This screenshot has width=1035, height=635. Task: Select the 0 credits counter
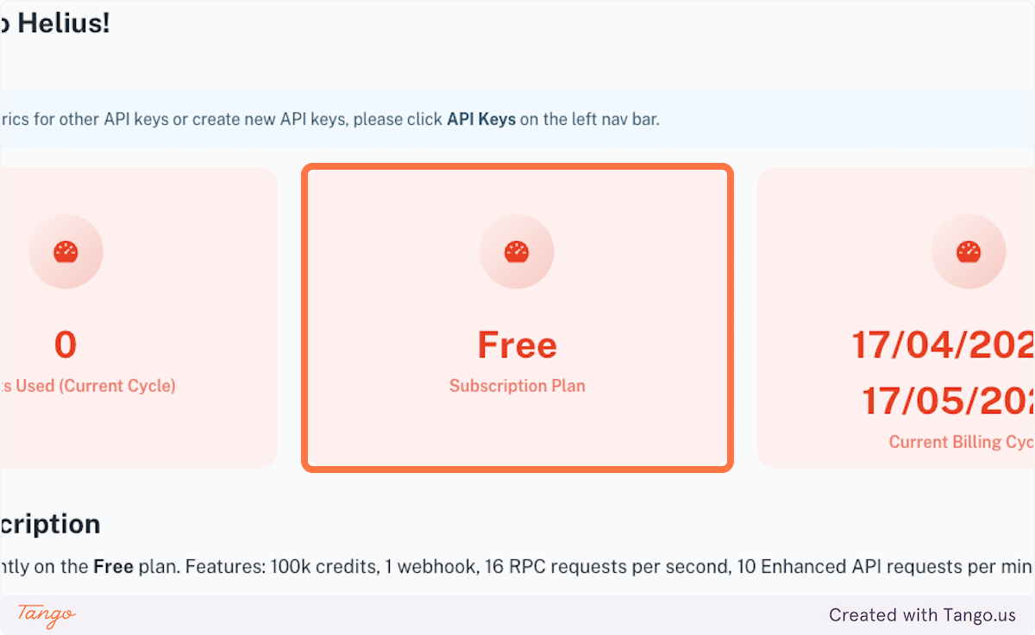tap(66, 344)
